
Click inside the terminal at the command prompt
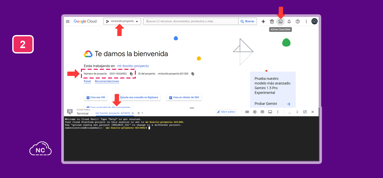point(149,128)
